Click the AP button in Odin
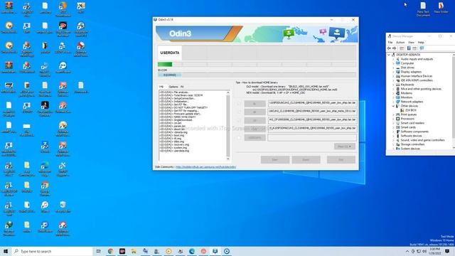The image size is (455, 256). click(255, 112)
